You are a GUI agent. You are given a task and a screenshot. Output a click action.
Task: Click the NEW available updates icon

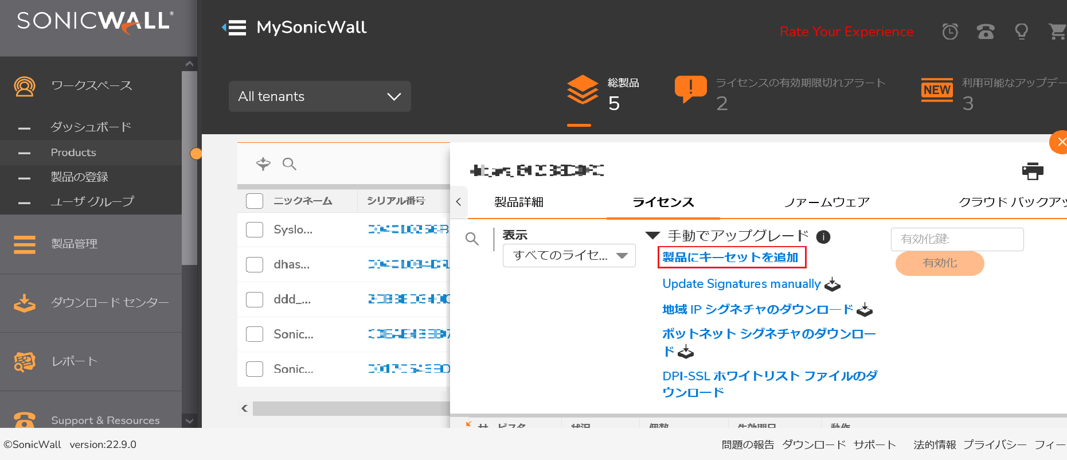pyautogui.click(x=937, y=90)
